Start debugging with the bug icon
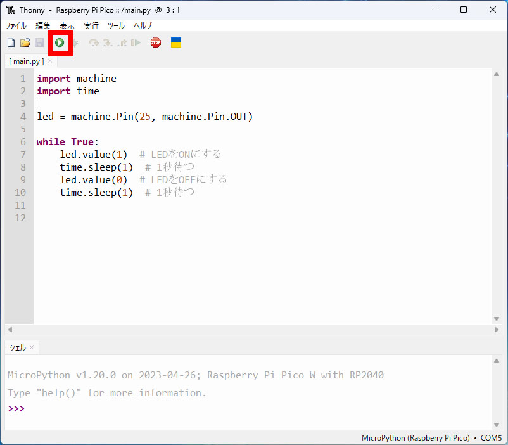 (75, 42)
